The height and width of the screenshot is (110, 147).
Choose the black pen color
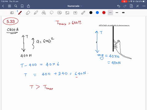tap(91, 13)
